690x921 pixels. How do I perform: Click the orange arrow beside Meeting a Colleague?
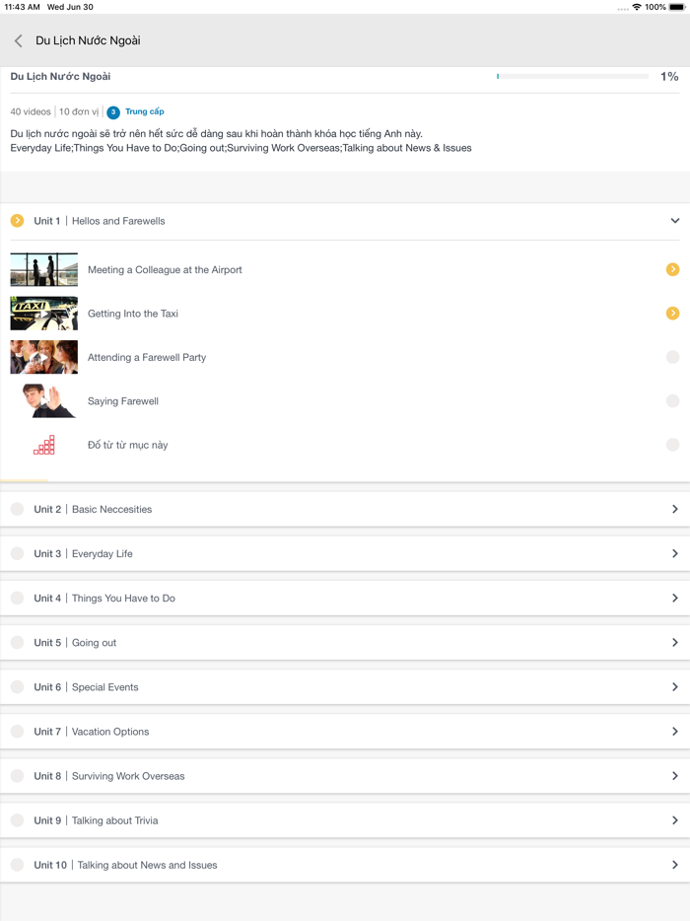click(673, 268)
